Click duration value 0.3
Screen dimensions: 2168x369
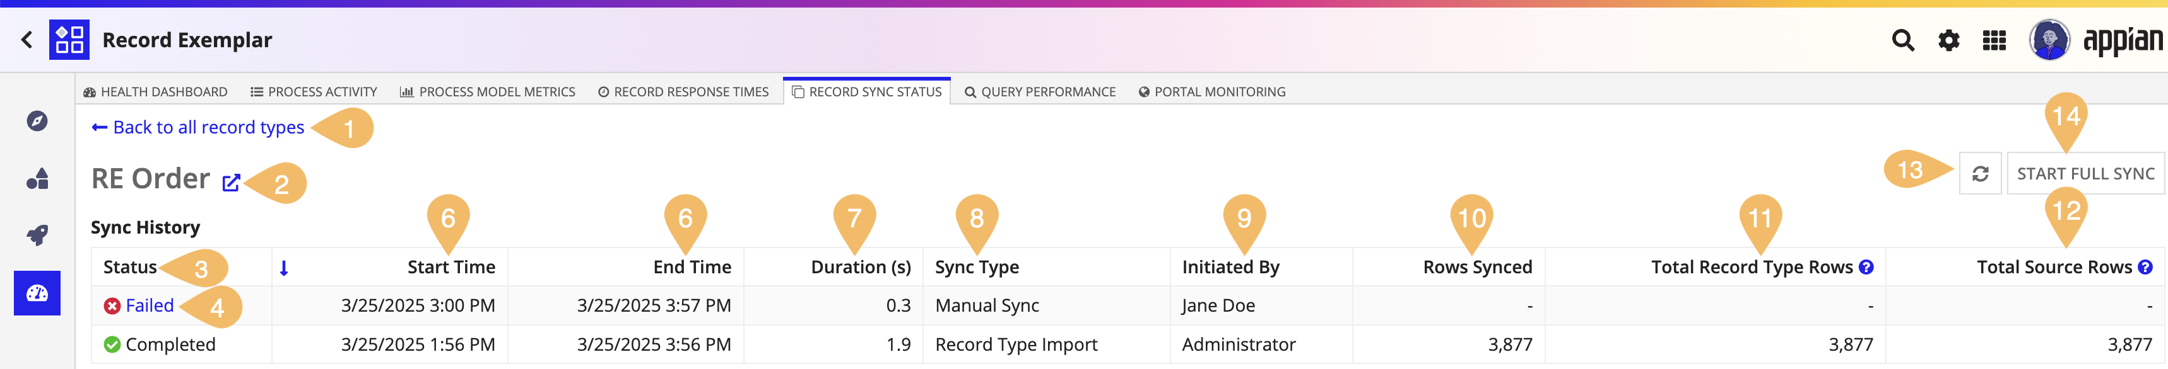tap(898, 305)
